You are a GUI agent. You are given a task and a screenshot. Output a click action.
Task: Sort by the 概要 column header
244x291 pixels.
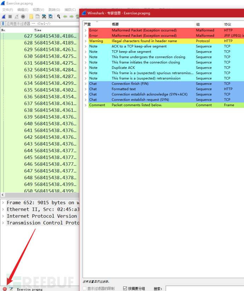tap(153, 24)
